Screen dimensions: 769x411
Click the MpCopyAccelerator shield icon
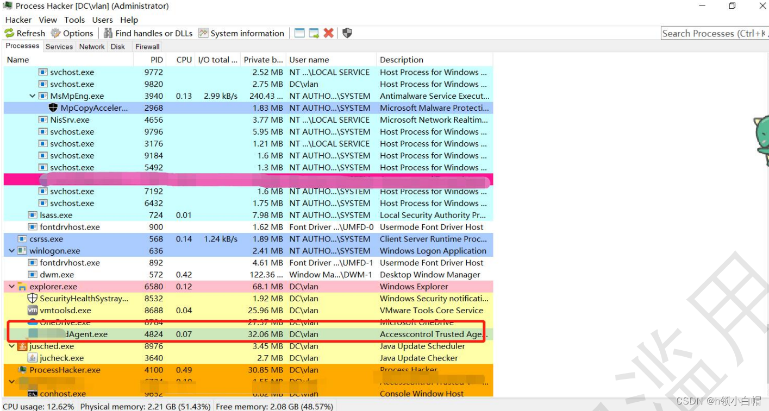53,108
